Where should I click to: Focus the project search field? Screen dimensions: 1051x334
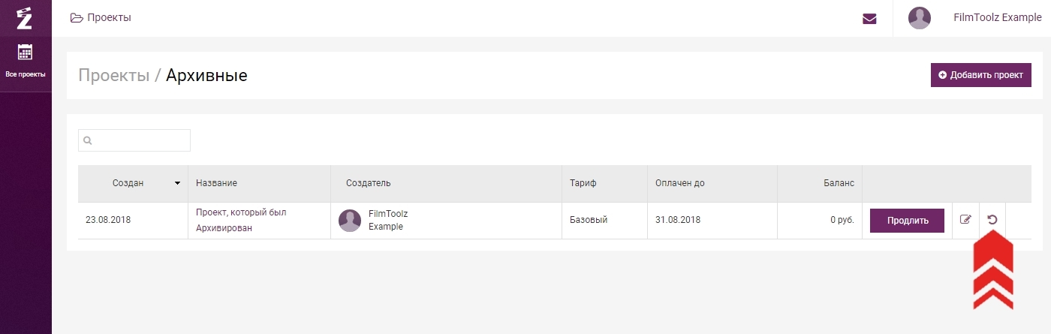click(134, 140)
